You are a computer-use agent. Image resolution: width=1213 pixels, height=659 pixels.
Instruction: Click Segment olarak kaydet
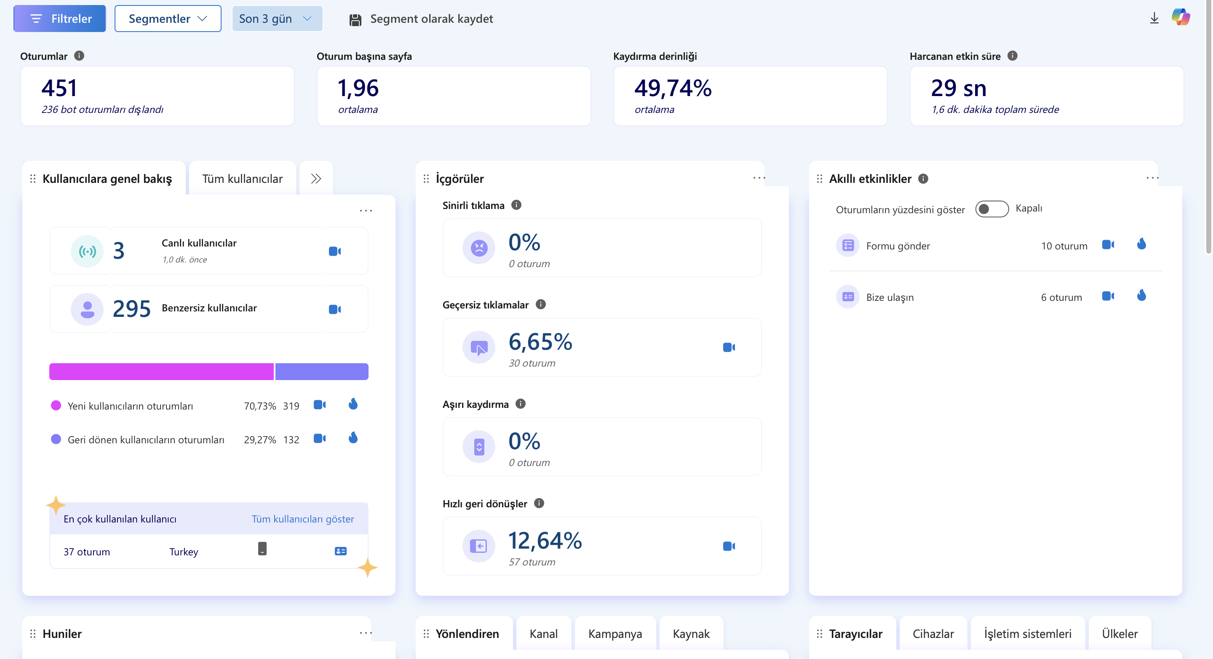coord(421,19)
